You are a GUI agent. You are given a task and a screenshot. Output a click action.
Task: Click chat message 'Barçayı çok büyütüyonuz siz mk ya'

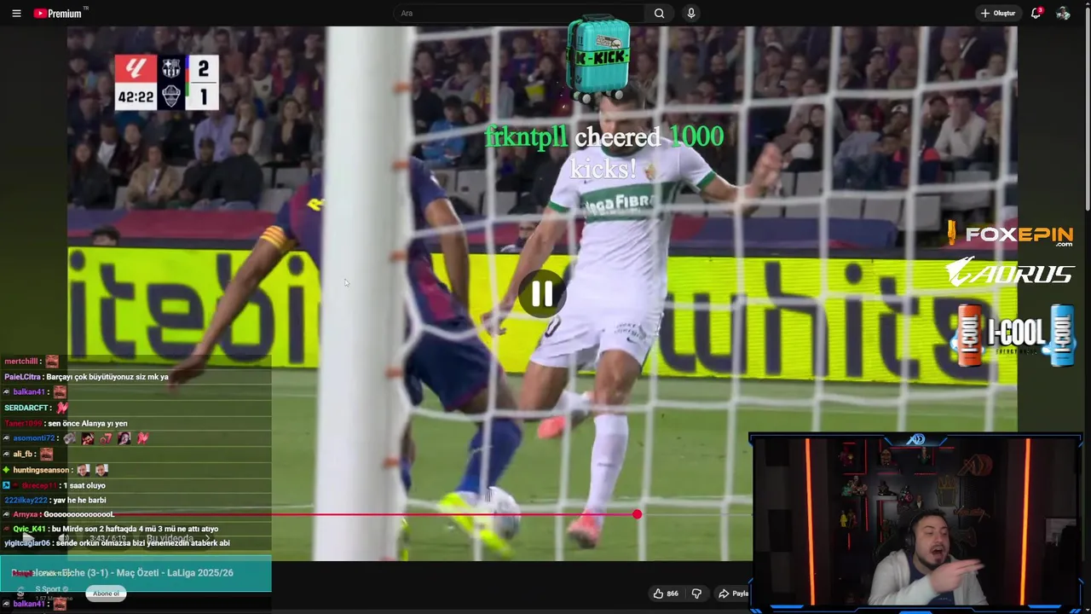point(107,377)
